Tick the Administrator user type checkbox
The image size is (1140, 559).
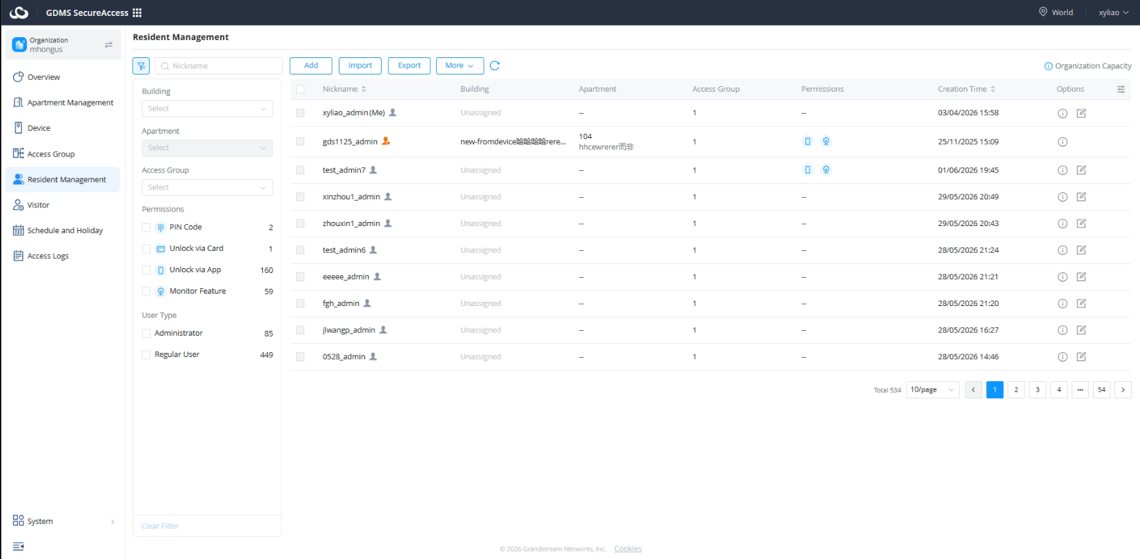click(x=146, y=334)
